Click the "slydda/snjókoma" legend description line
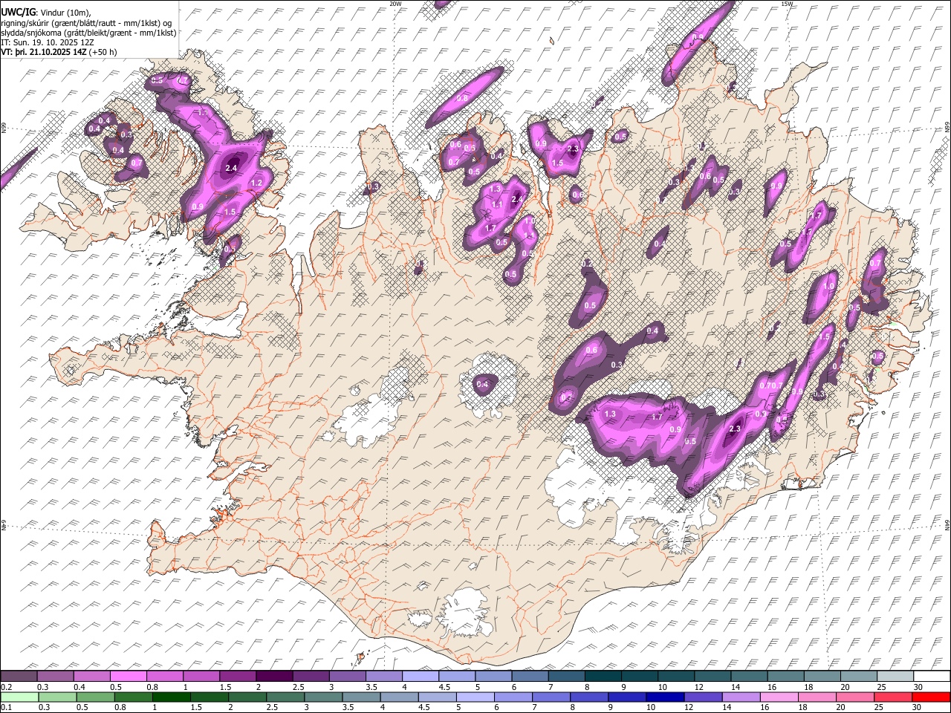 pos(88,33)
